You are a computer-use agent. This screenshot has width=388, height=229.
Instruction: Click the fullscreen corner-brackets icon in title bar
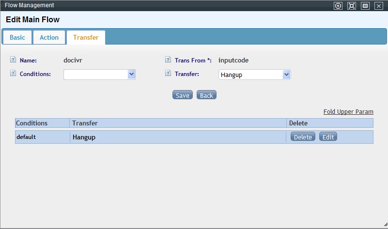pyautogui.click(x=352, y=6)
